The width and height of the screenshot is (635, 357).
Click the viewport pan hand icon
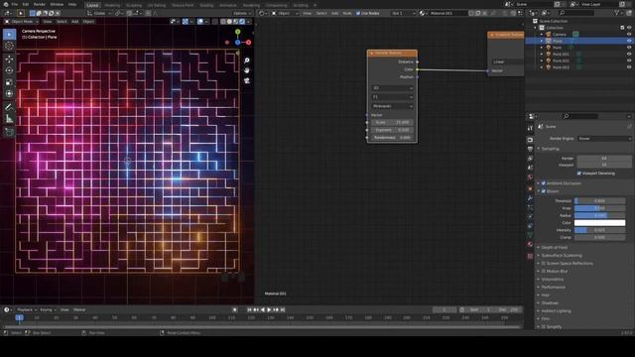coord(247,70)
